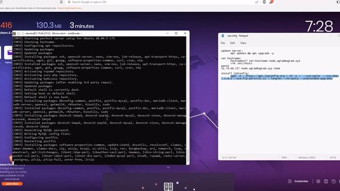Close the Bitvise xterm terminal window

(x=185, y=33)
